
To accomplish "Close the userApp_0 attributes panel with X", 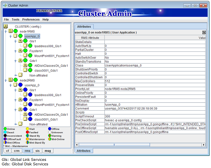I will 204,33.
